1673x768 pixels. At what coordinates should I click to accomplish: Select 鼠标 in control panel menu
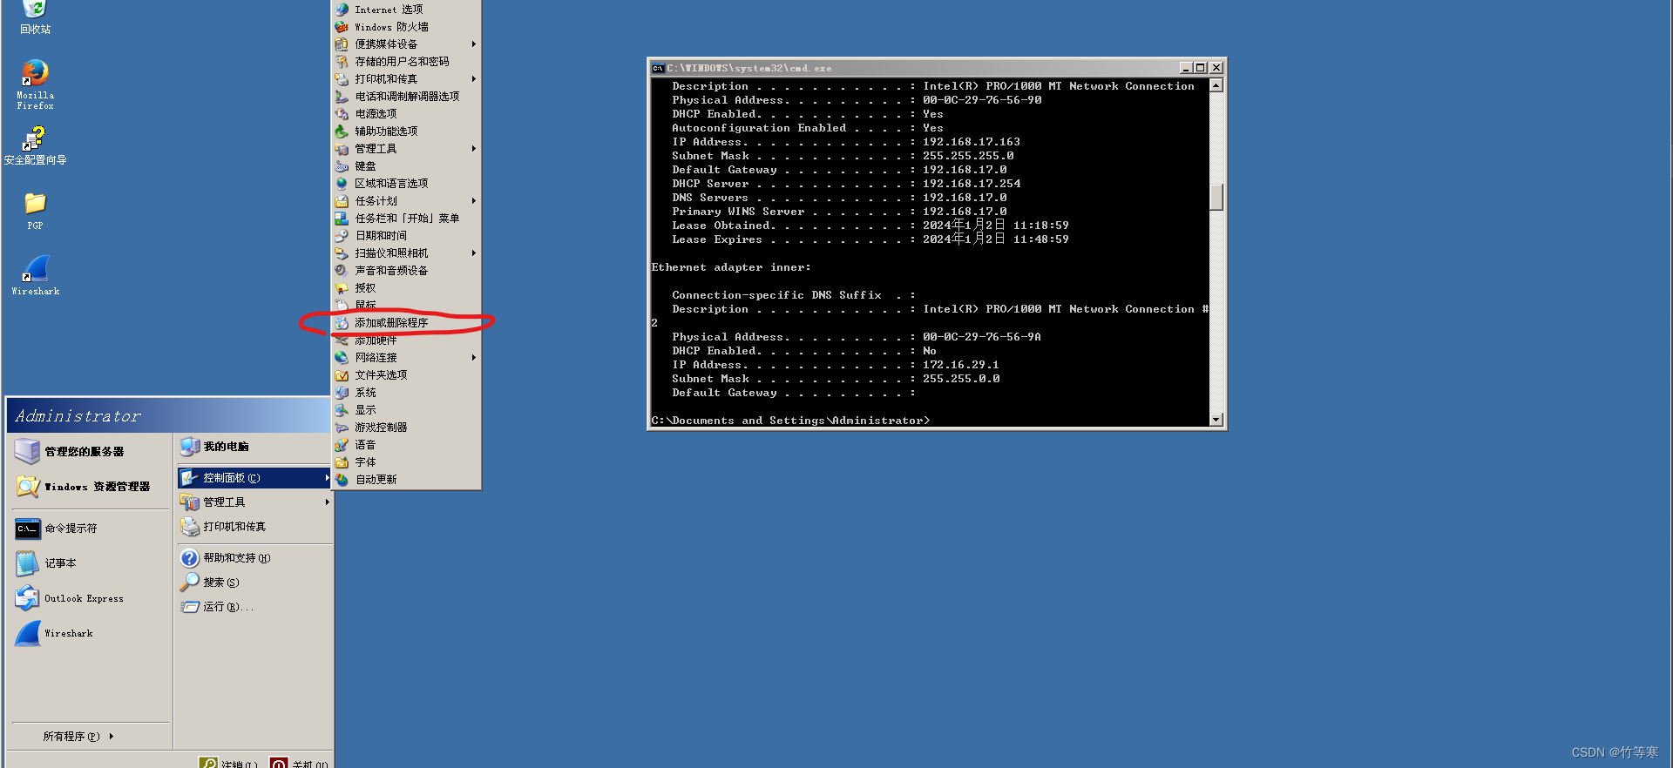(406, 305)
